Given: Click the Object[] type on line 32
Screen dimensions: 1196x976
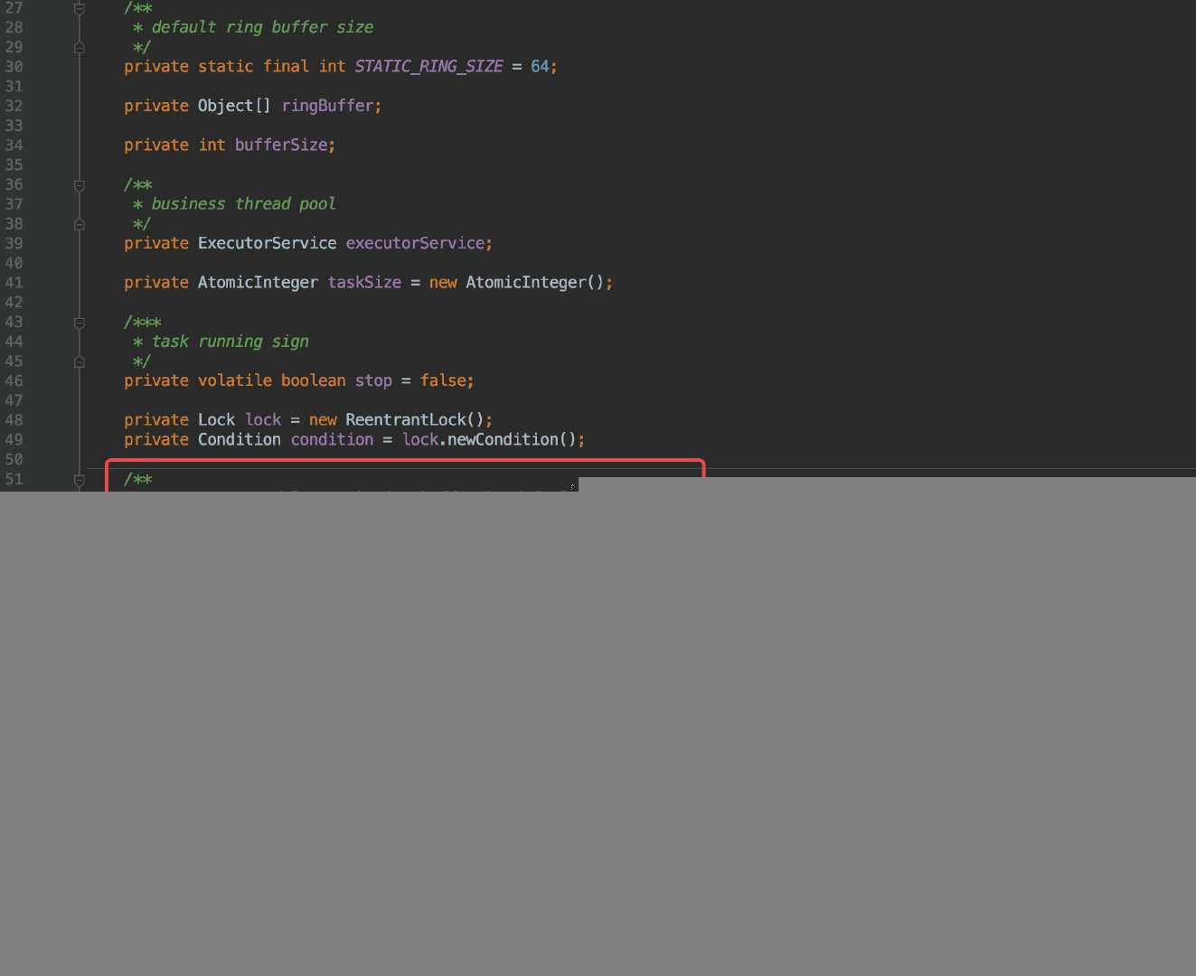Looking at the screenshot, I should (234, 106).
